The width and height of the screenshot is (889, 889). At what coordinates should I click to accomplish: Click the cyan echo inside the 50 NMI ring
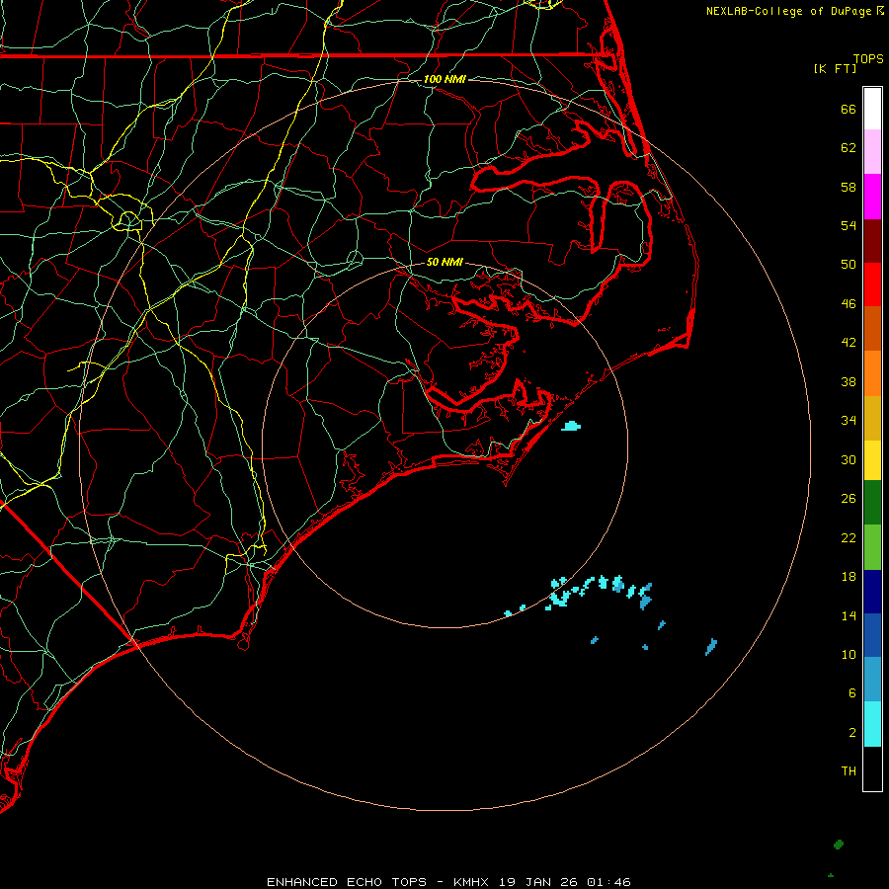pyautogui.click(x=571, y=426)
